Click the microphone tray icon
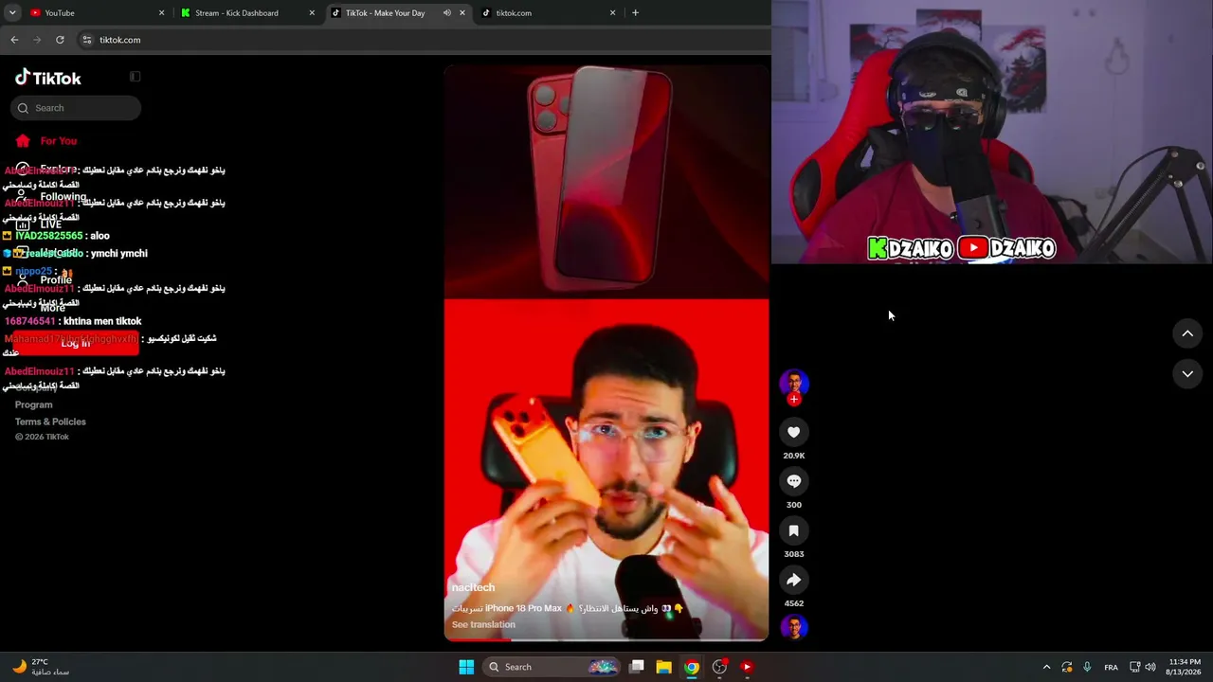1213x682 pixels. [1087, 667]
